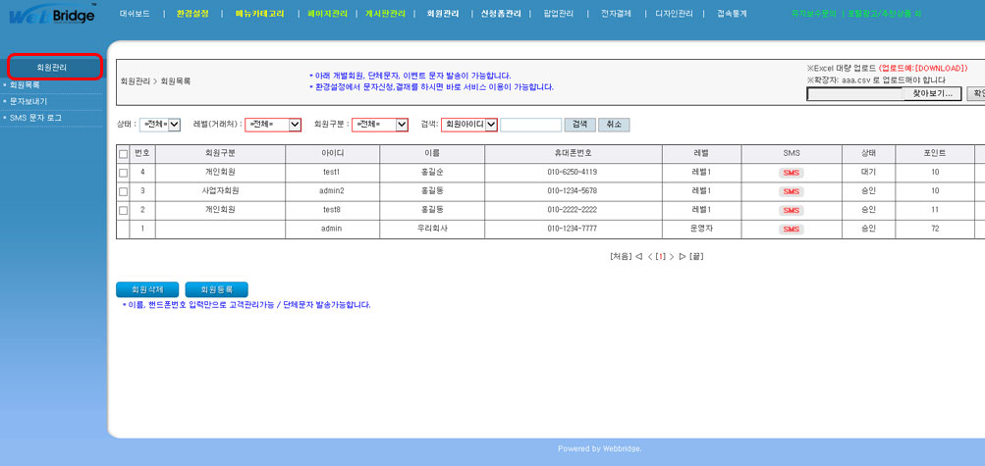Screen dimensions: 985x466
Task: Toggle the select-all checkbox in table header
Action: pyautogui.click(x=123, y=154)
